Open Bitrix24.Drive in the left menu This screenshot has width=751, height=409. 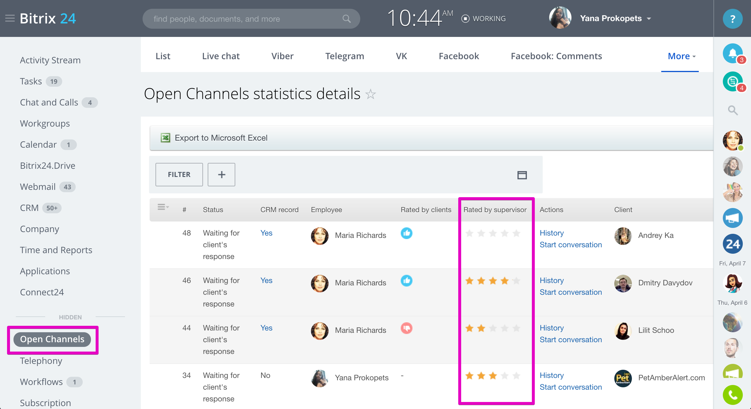(48, 166)
